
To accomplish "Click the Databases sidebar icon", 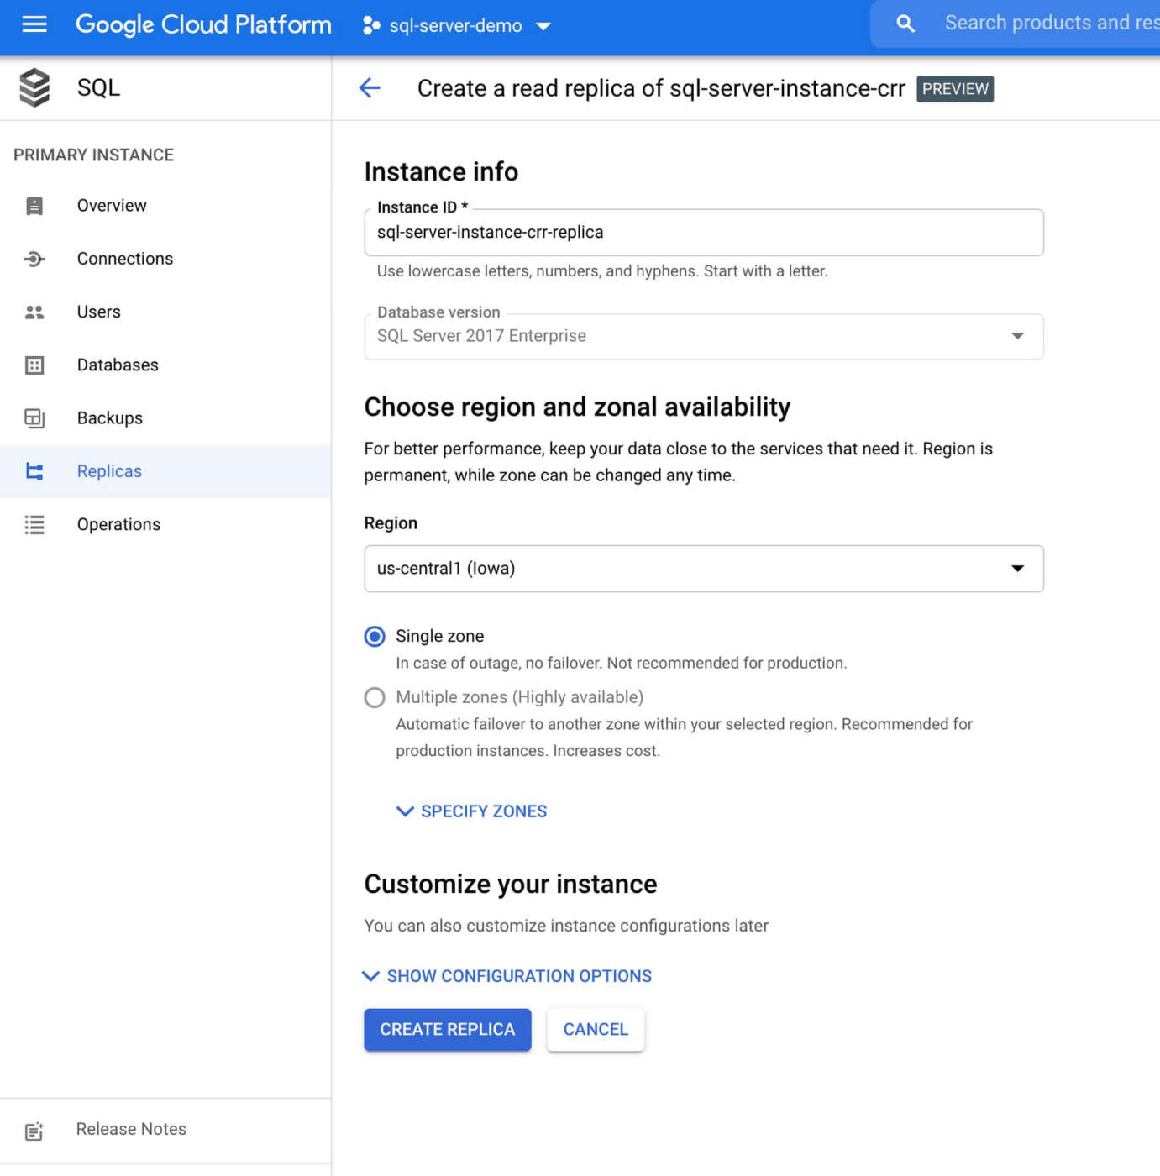I will 34,365.
